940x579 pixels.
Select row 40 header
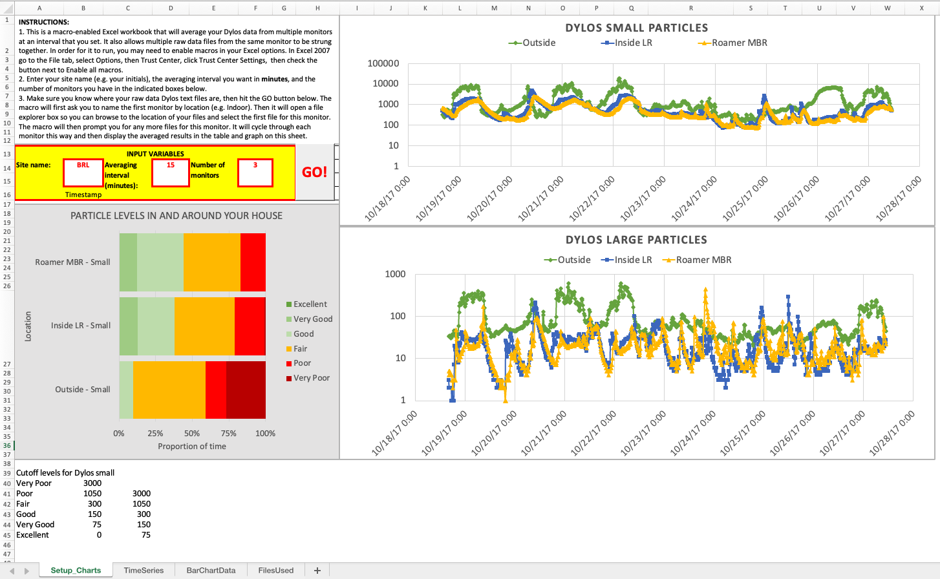coord(7,483)
